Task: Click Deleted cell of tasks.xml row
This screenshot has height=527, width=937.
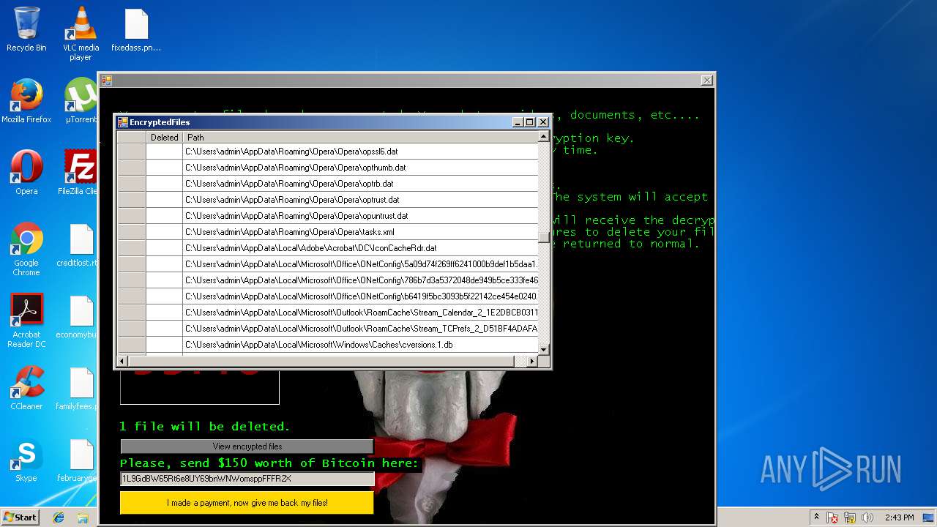Action: click(164, 232)
